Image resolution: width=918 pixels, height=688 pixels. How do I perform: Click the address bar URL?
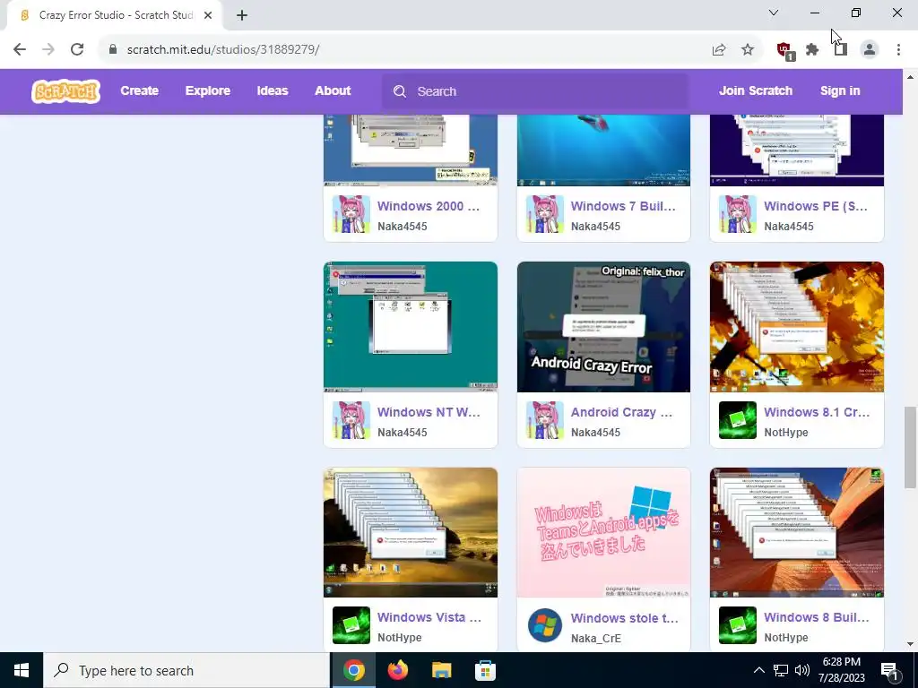(223, 50)
